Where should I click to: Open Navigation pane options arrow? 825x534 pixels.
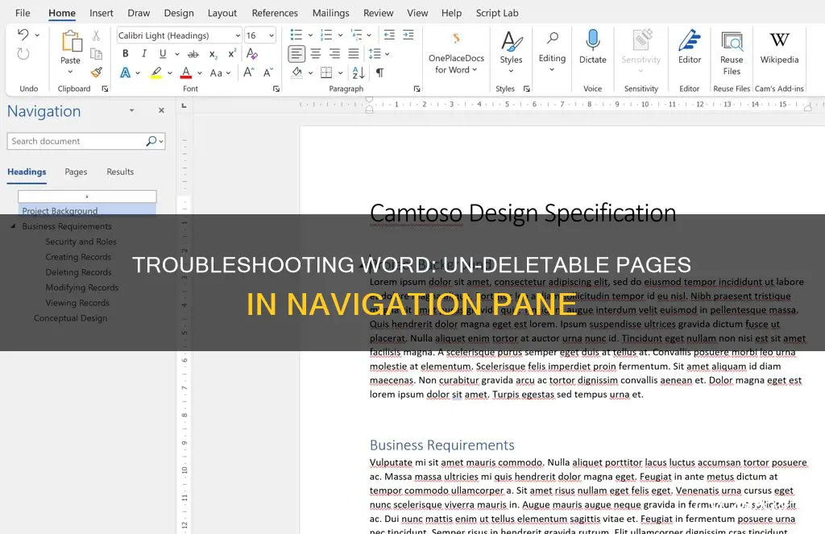(x=131, y=110)
